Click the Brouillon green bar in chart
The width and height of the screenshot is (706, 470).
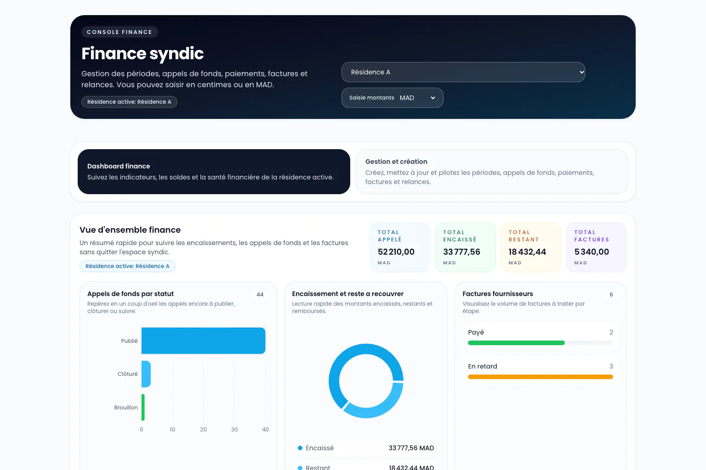(143, 407)
